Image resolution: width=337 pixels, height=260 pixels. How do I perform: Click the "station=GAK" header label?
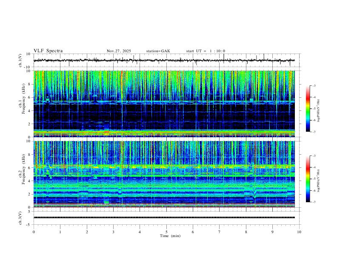tap(158, 51)
